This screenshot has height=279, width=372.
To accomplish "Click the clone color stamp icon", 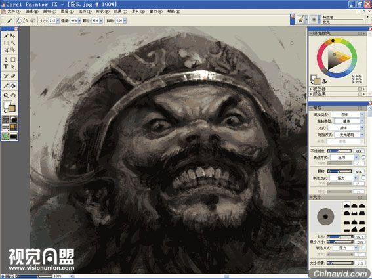I will [324, 81].
